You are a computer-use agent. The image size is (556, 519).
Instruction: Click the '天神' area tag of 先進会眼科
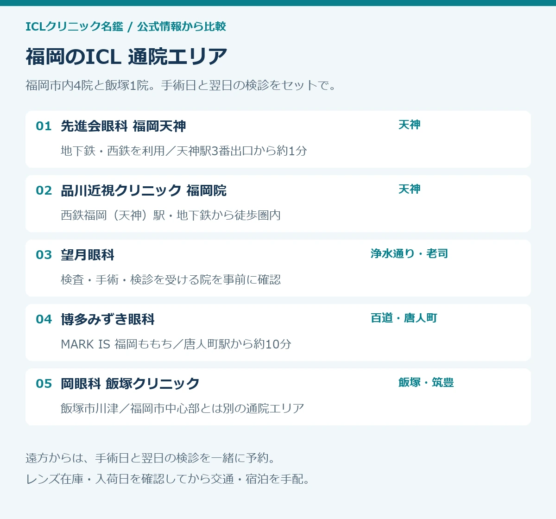click(x=410, y=125)
